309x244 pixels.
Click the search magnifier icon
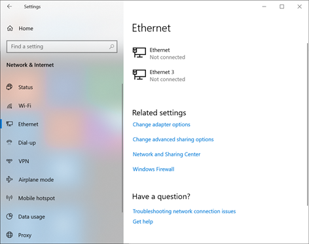(111, 46)
